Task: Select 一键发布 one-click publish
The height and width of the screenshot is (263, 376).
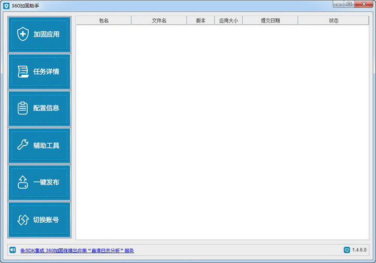Action: (39, 182)
